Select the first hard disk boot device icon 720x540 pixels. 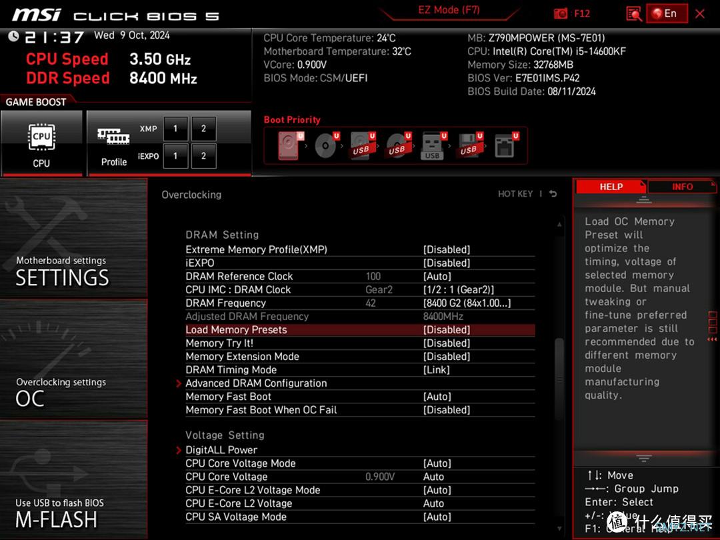291,145
